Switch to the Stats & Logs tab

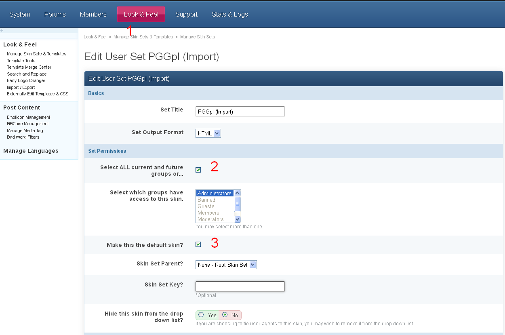coord(229,14)
